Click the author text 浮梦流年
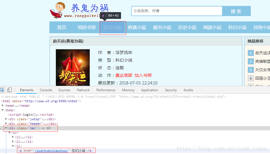This screenshot has height=154, width=270. [124, 53]
